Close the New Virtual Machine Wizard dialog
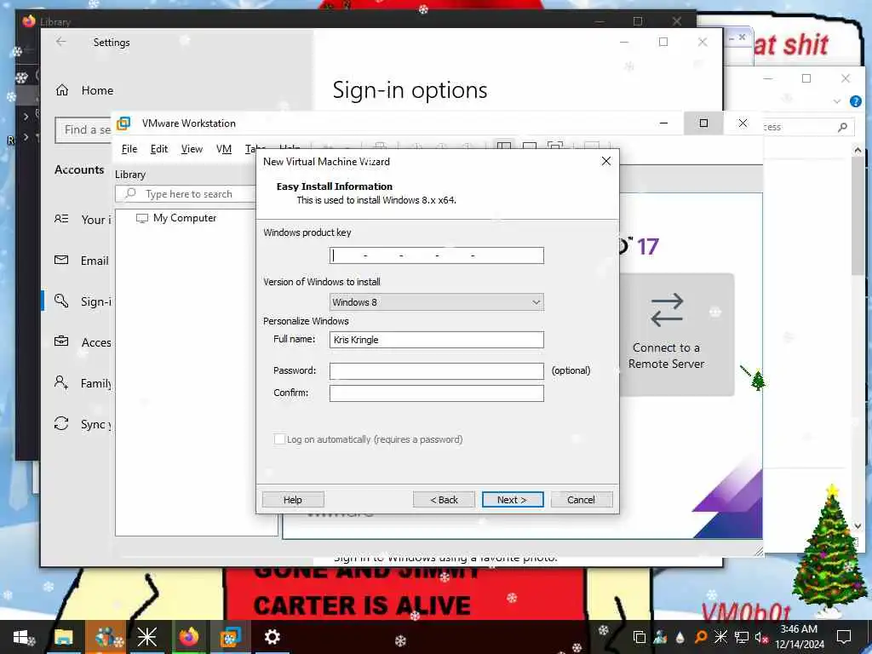 tap(606, 161)
